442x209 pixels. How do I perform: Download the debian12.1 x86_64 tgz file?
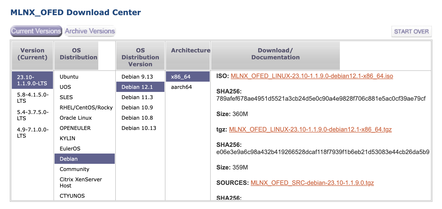[x=310, y=129]
